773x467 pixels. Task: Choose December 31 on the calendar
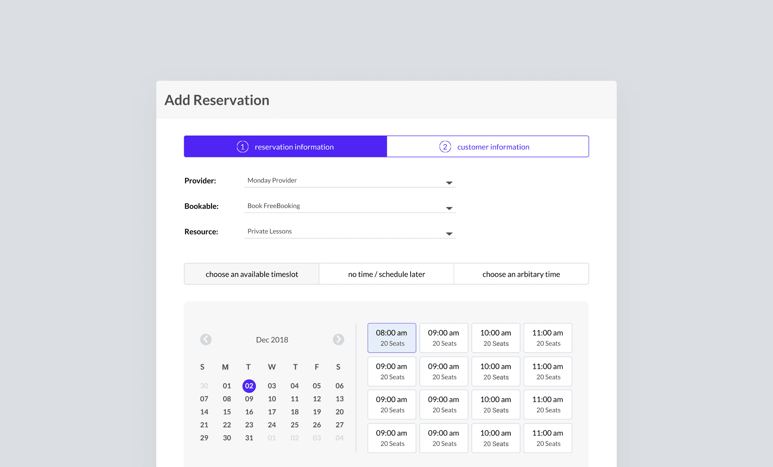pyautogui.click(x=249, y=438)
